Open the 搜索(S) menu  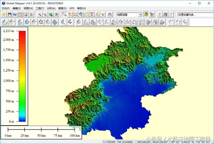tap(63, 8)
